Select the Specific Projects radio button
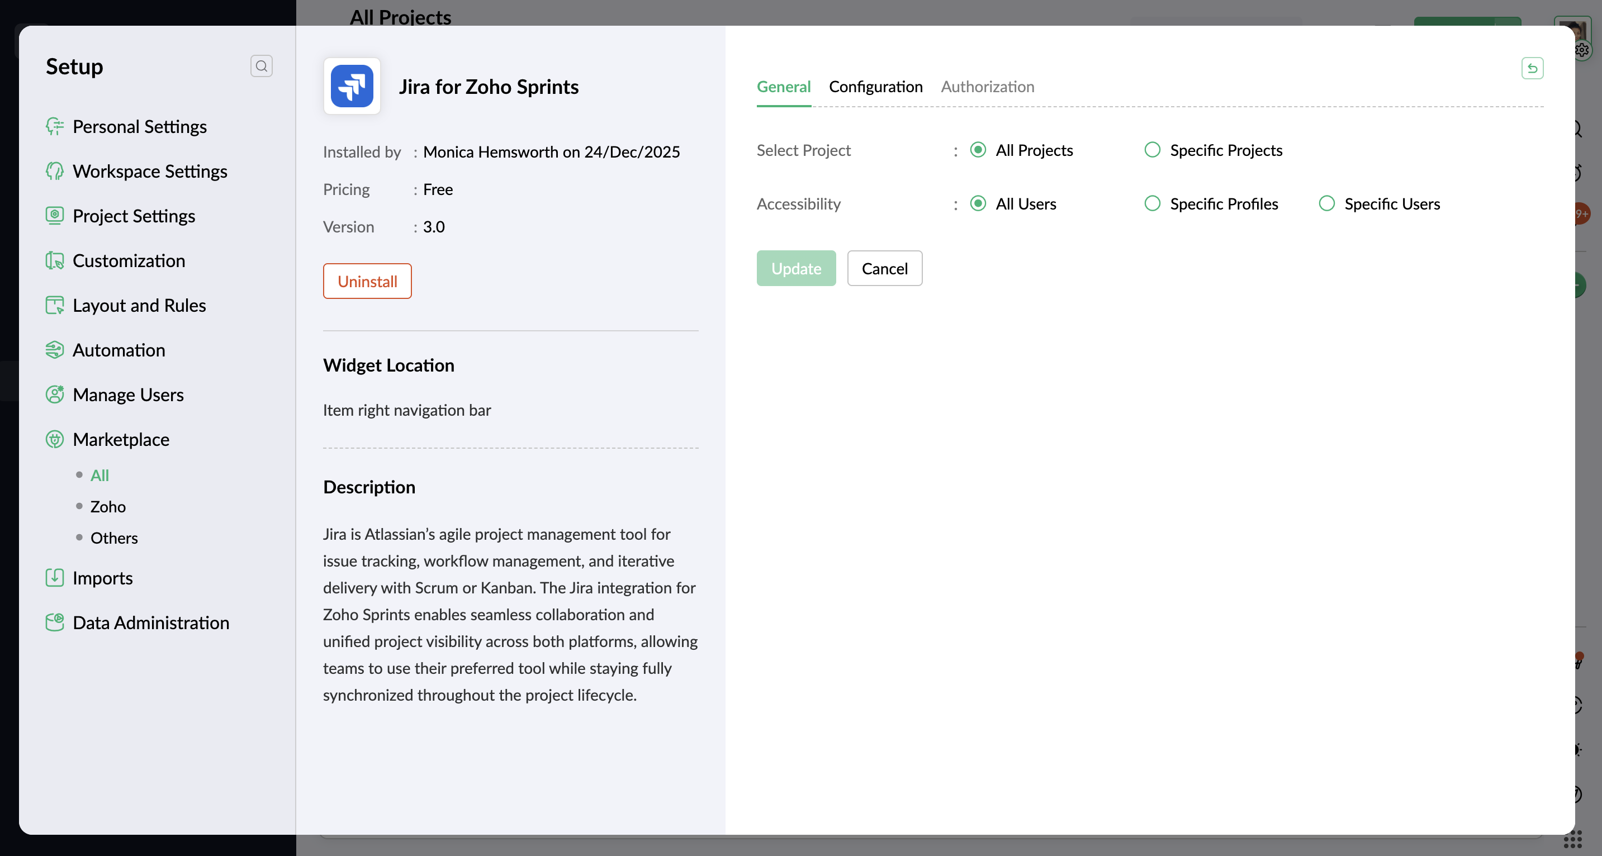The height and width of the screenshot is (856, 1602). pos(1153,150)
